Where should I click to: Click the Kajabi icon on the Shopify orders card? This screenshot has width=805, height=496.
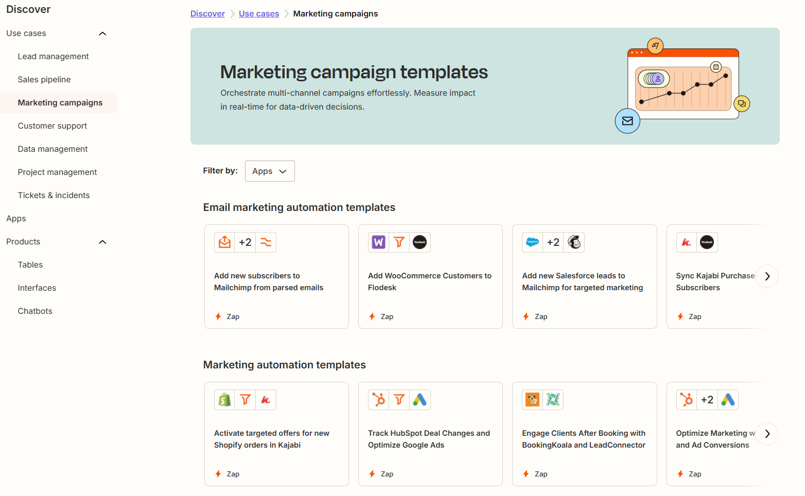pyautogui.click(x=266, y=399)
